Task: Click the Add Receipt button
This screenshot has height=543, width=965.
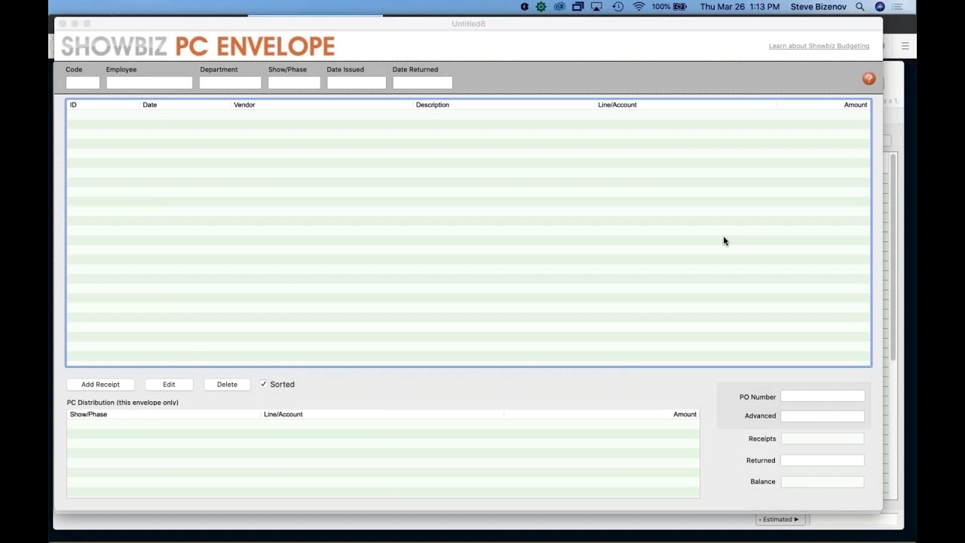Action: point(100,385)
